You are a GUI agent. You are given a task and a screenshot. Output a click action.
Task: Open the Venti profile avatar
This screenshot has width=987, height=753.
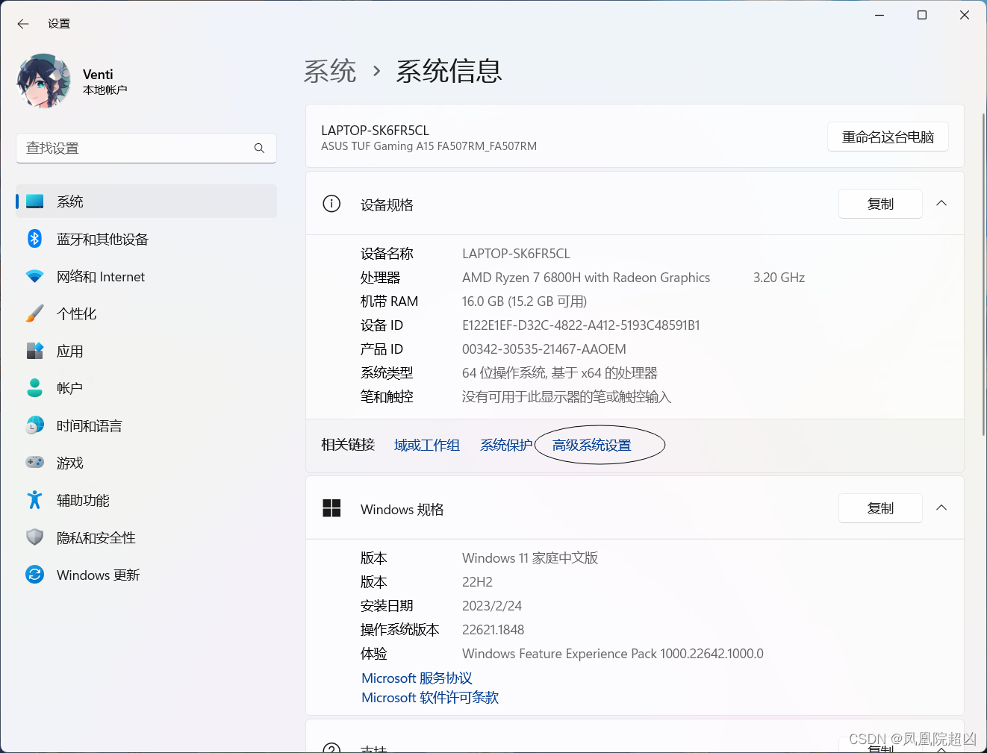click(44, 81)
